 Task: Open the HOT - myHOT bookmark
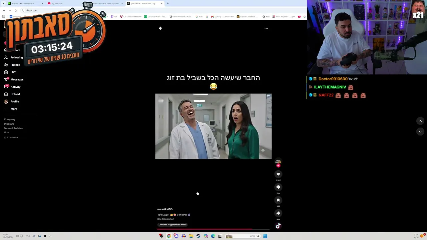point(284,17)
